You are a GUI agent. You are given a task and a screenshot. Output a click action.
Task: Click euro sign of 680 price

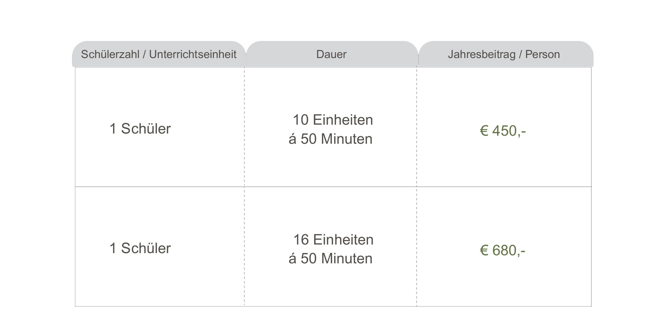(484, 250)
